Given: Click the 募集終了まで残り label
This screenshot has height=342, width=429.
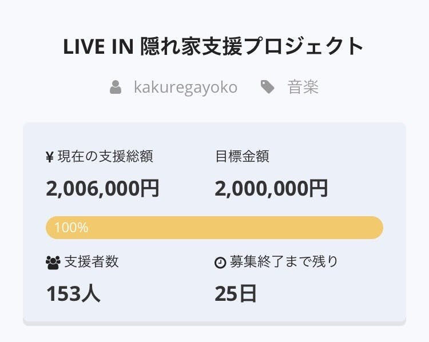Looking at the screenshot, I should pos(284,262).
